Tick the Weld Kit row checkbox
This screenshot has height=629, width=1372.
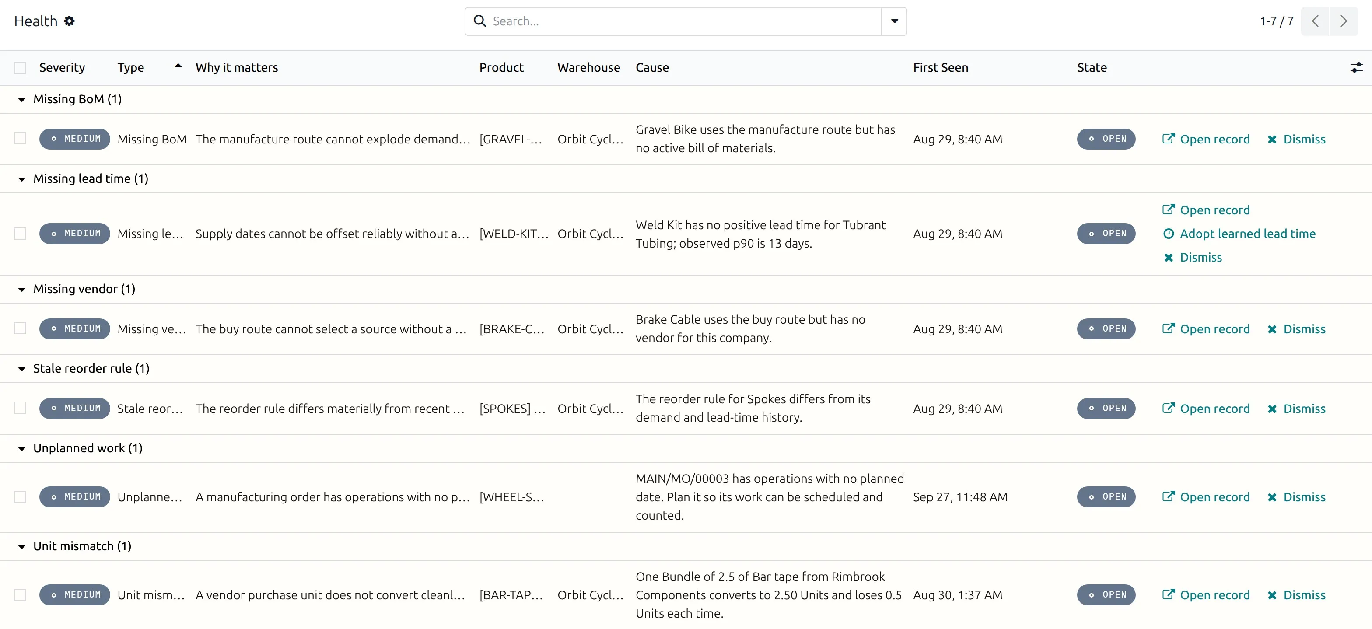(20, 234)
